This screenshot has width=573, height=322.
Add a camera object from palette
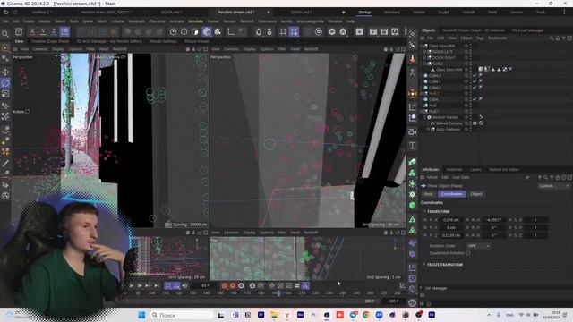click(x=412, y=131)
